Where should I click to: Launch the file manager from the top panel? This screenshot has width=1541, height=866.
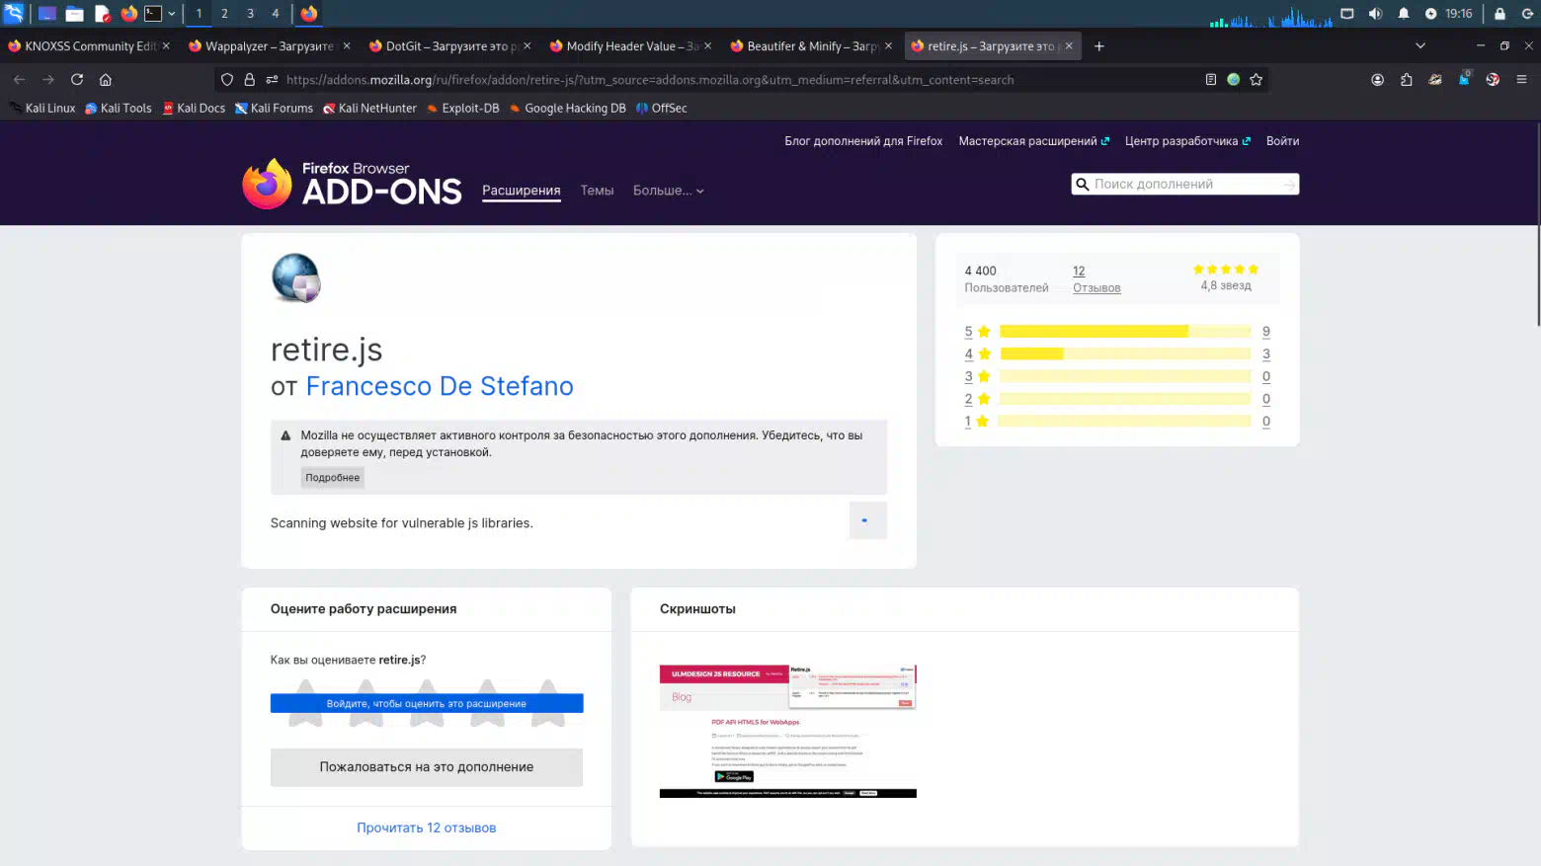pos(74,14)
